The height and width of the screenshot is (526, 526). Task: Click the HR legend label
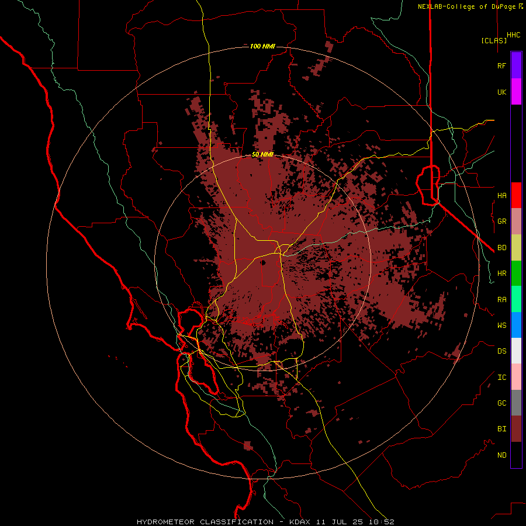(501, 274)
